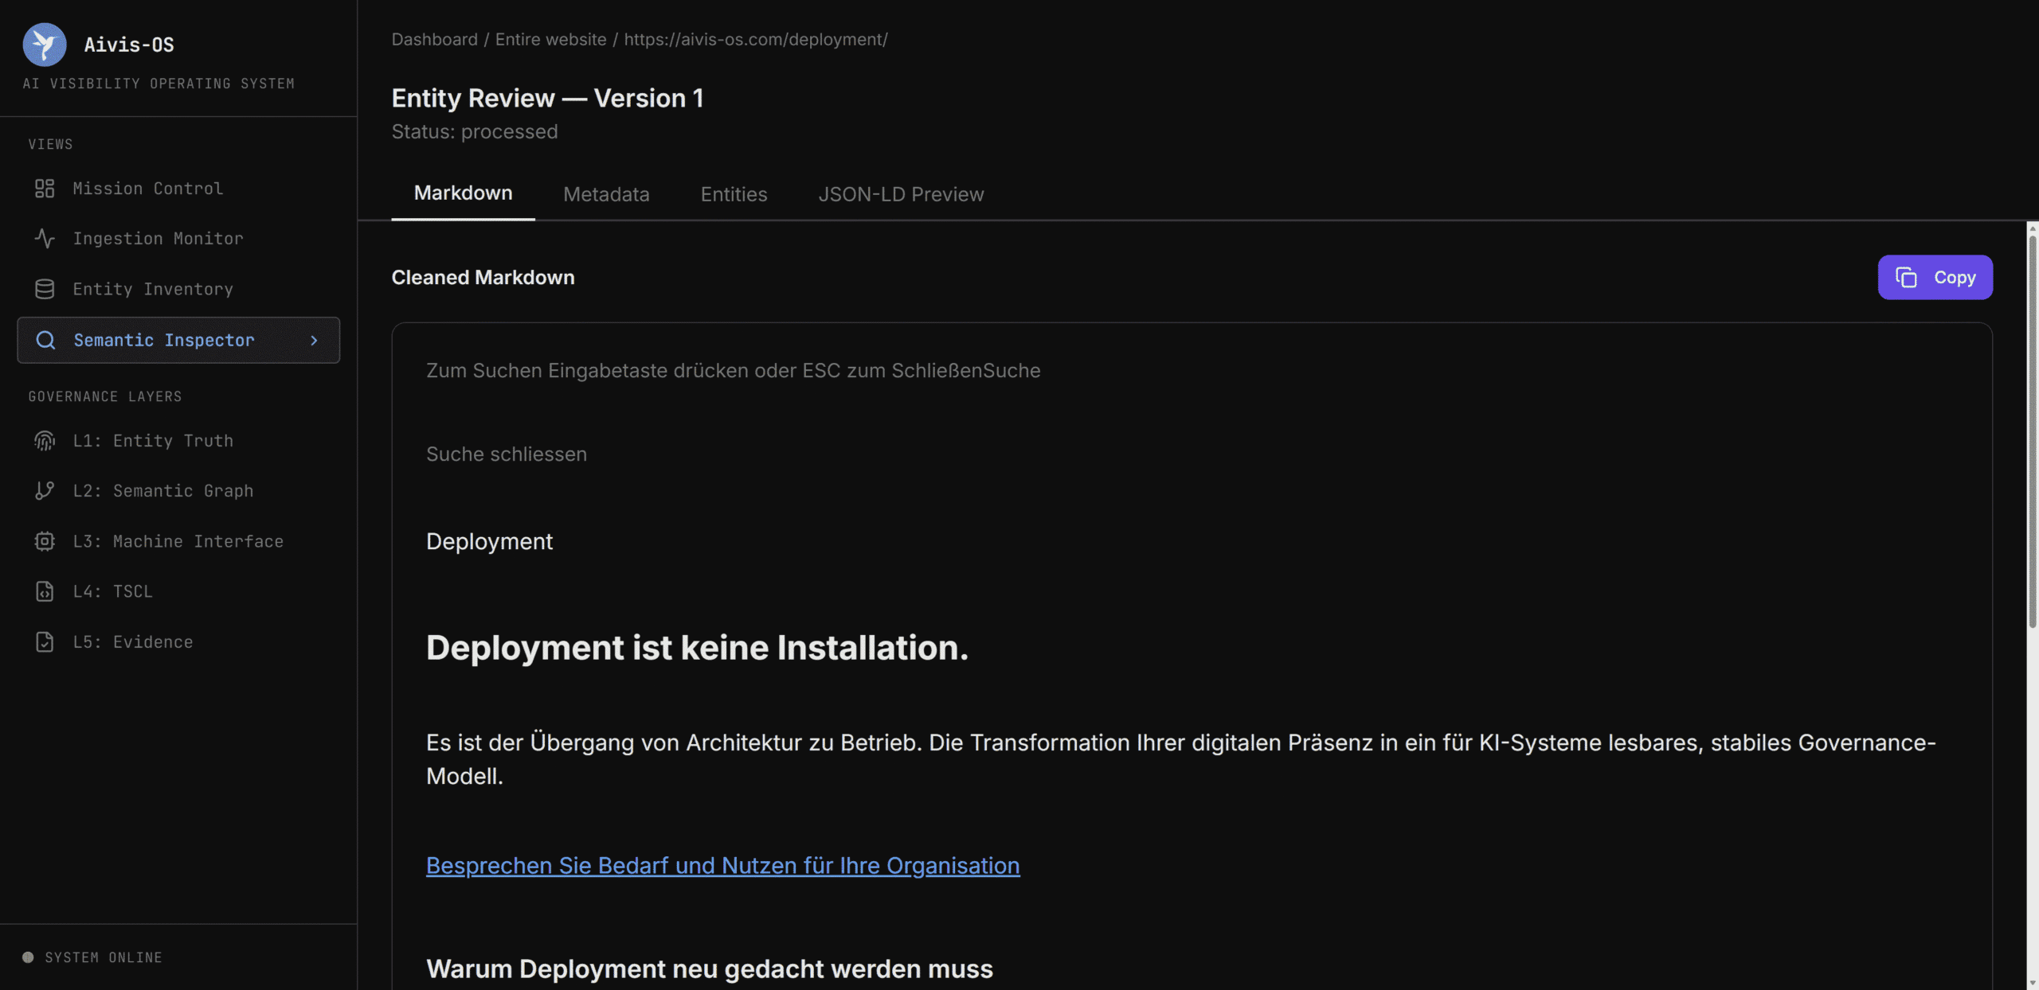Click the Semantic Inspector magnifier icon
Image resolution: width=2039 pixels, height=990 pixels.
coord(46,341)
